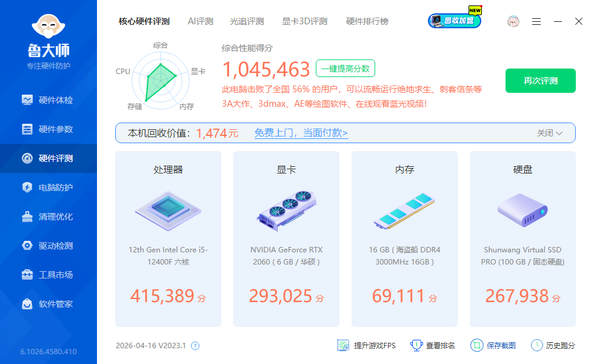Screen dimensions: 594x364
Task: Open the user avatar profile
Action: (513, 21)
